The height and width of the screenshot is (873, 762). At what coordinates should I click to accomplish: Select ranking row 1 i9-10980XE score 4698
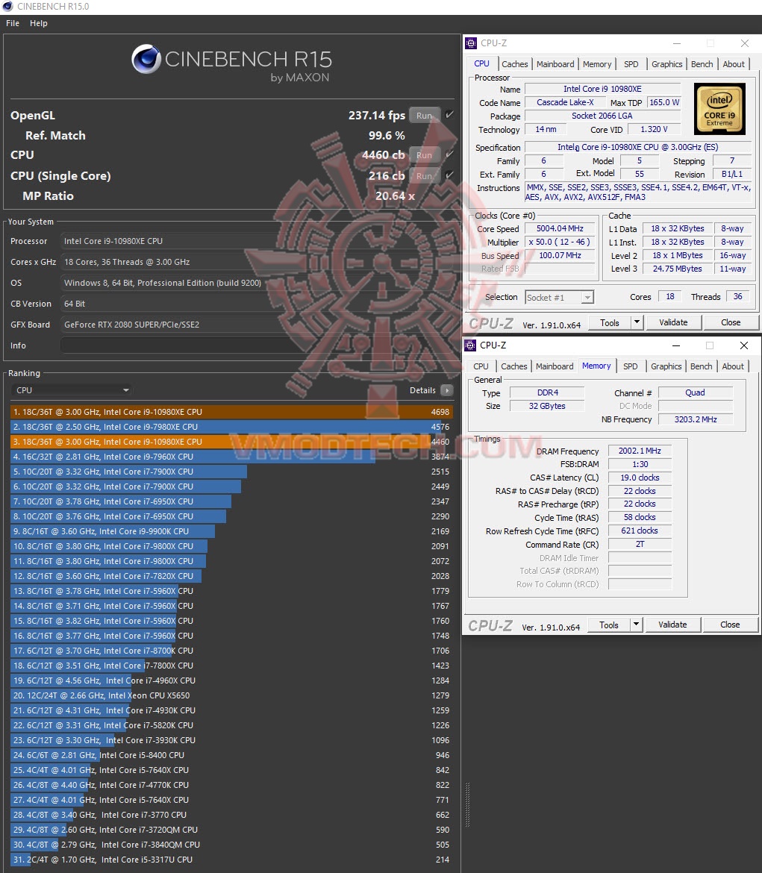coord(231,412)
